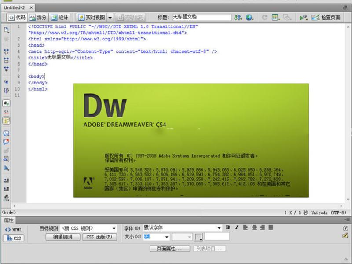This screenshot has height=264, width=352.
Task: Toggle Italic formatting in Properties
Action: coord(237,227)
